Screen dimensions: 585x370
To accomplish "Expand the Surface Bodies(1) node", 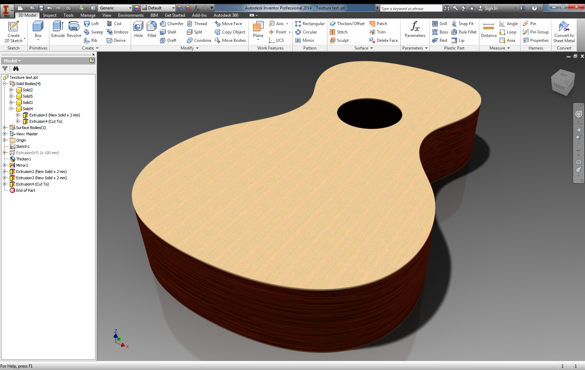I will click(x=5, y=128).
